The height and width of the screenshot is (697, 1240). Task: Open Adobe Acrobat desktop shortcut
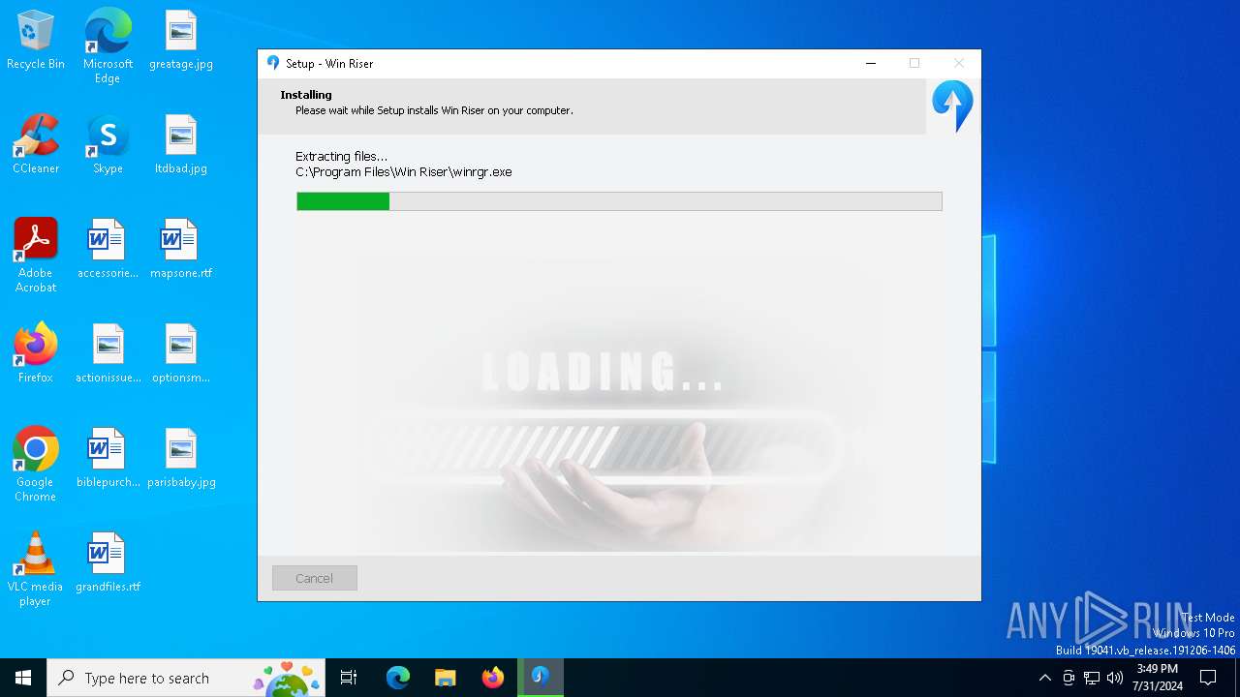[36, 256]
